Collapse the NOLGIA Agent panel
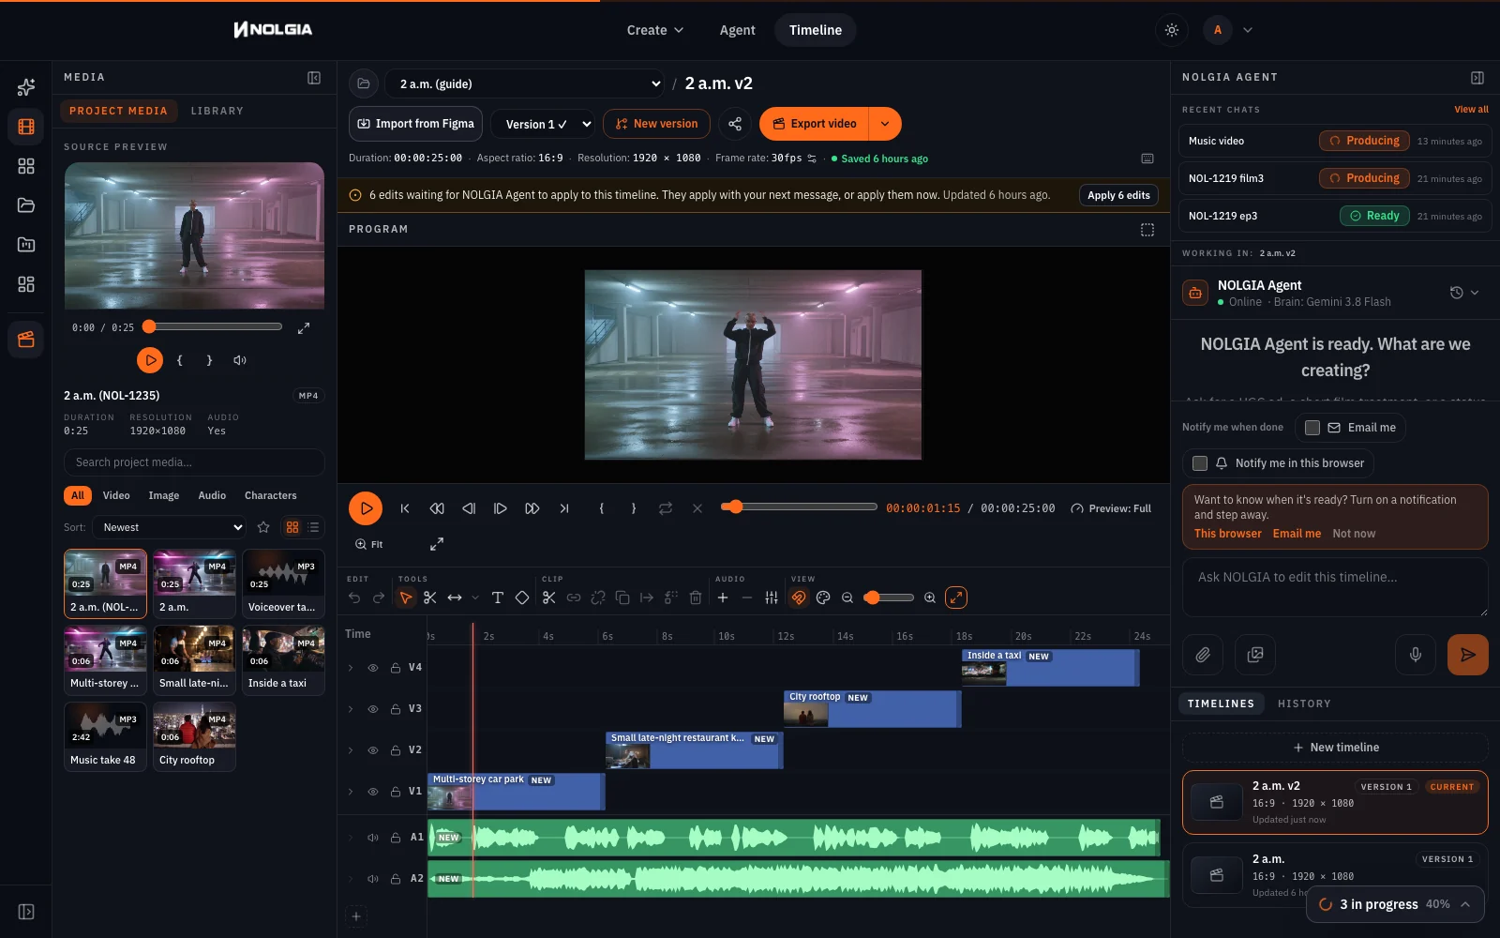 pyautogui.click(x=1477, y=78)
